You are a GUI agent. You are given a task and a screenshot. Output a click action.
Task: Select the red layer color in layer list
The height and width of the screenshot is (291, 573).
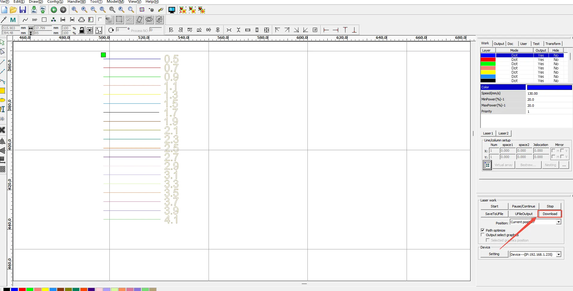(488, 60)
